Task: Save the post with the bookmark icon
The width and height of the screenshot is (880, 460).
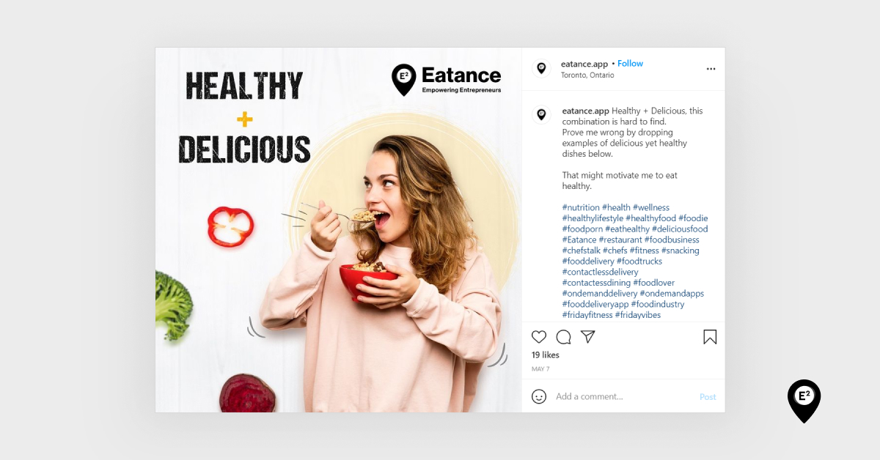Action: [x=710, y=337]
